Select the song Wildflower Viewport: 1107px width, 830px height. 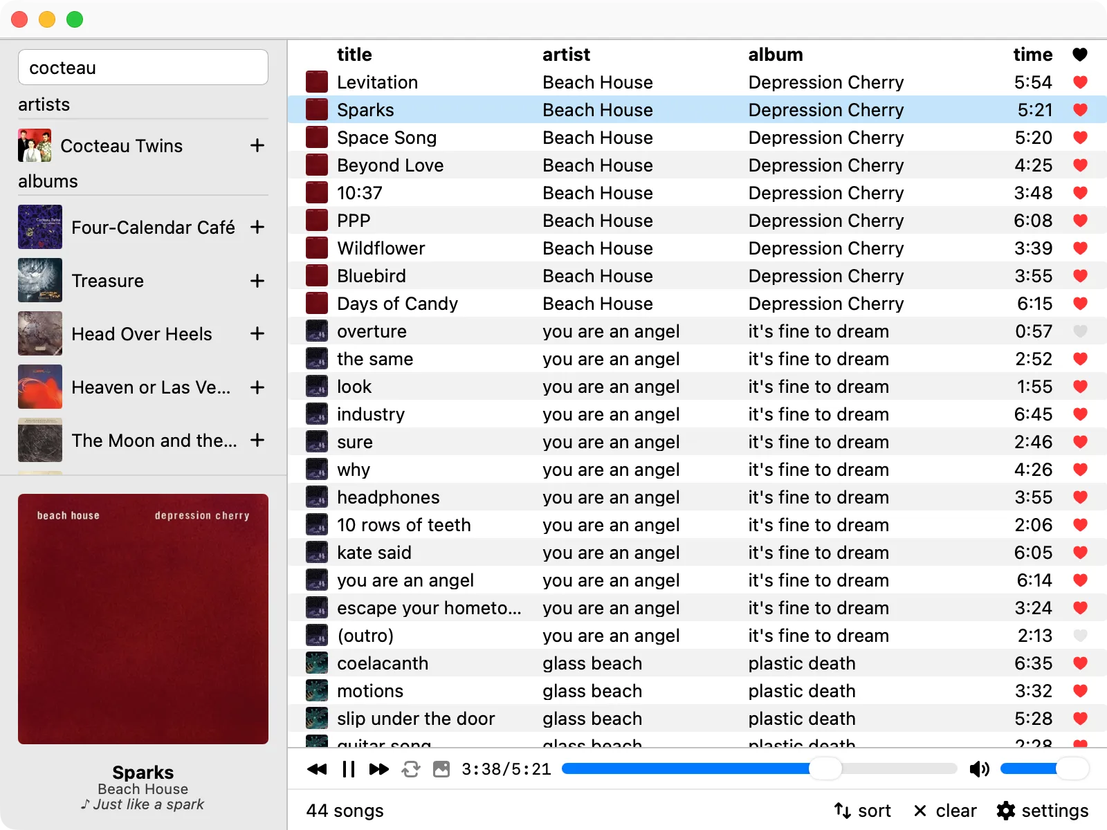pyautogui.click(x=697, y=248)
